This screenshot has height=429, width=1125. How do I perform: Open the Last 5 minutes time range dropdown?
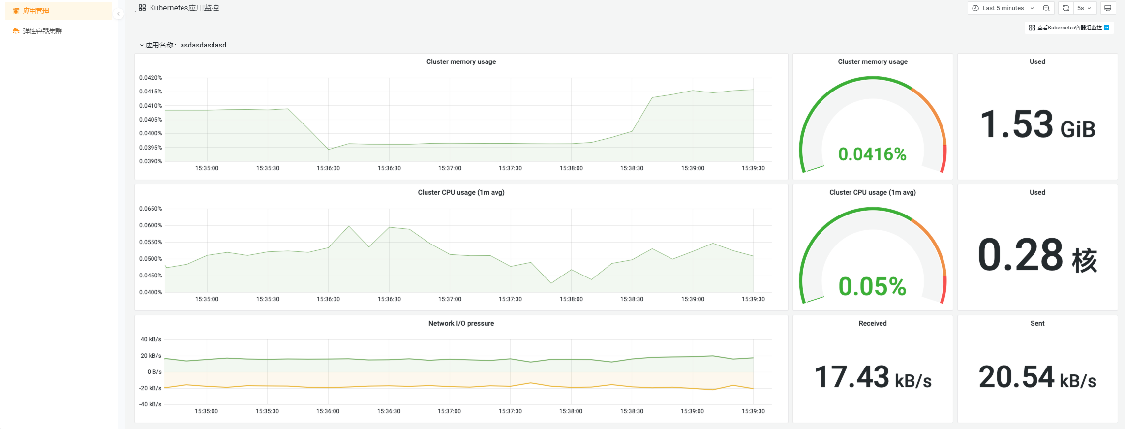[x=1003, y=8]
